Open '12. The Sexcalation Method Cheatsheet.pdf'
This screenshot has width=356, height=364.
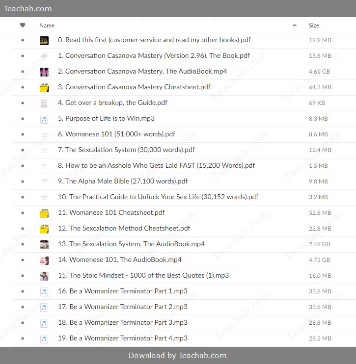click(124, 228)
